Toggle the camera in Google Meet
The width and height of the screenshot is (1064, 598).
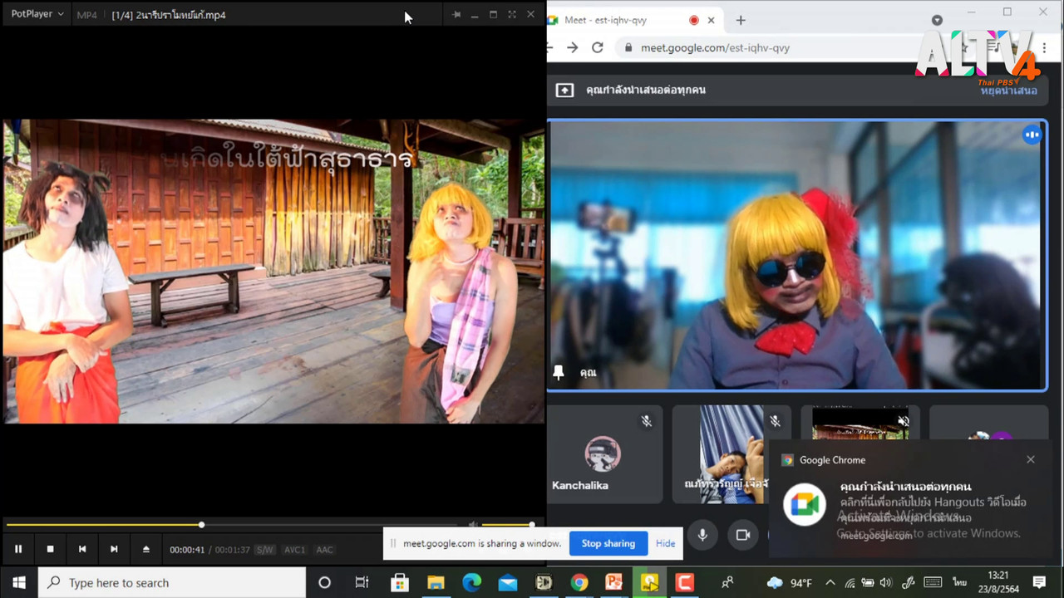[x=743, y=535]
